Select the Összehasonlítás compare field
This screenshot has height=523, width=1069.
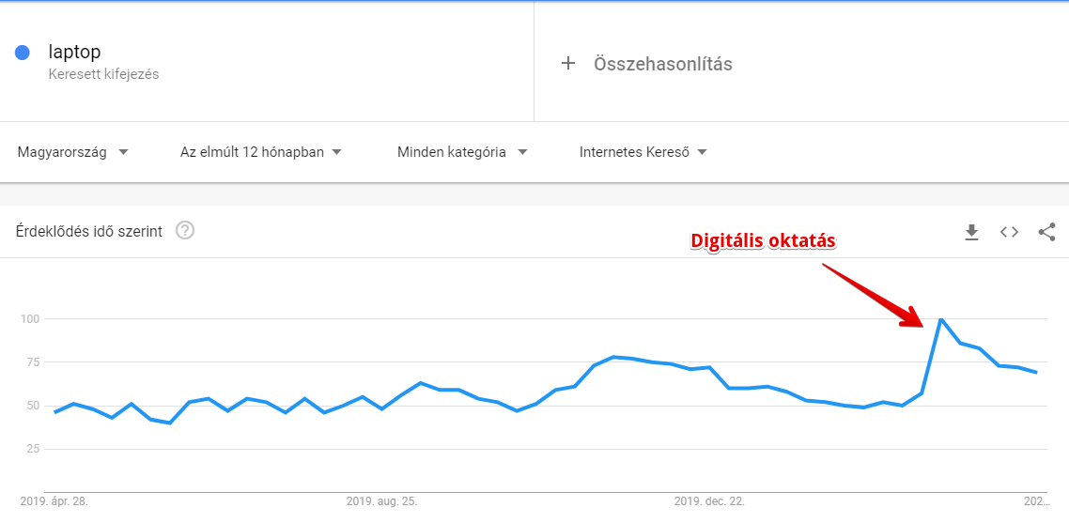click(801, 64)
